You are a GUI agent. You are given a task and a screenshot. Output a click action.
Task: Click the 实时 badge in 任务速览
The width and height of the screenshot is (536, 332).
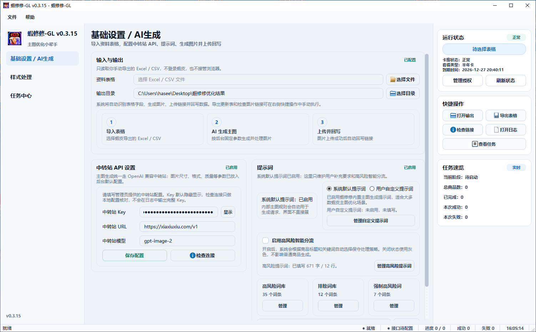point(516,167)
